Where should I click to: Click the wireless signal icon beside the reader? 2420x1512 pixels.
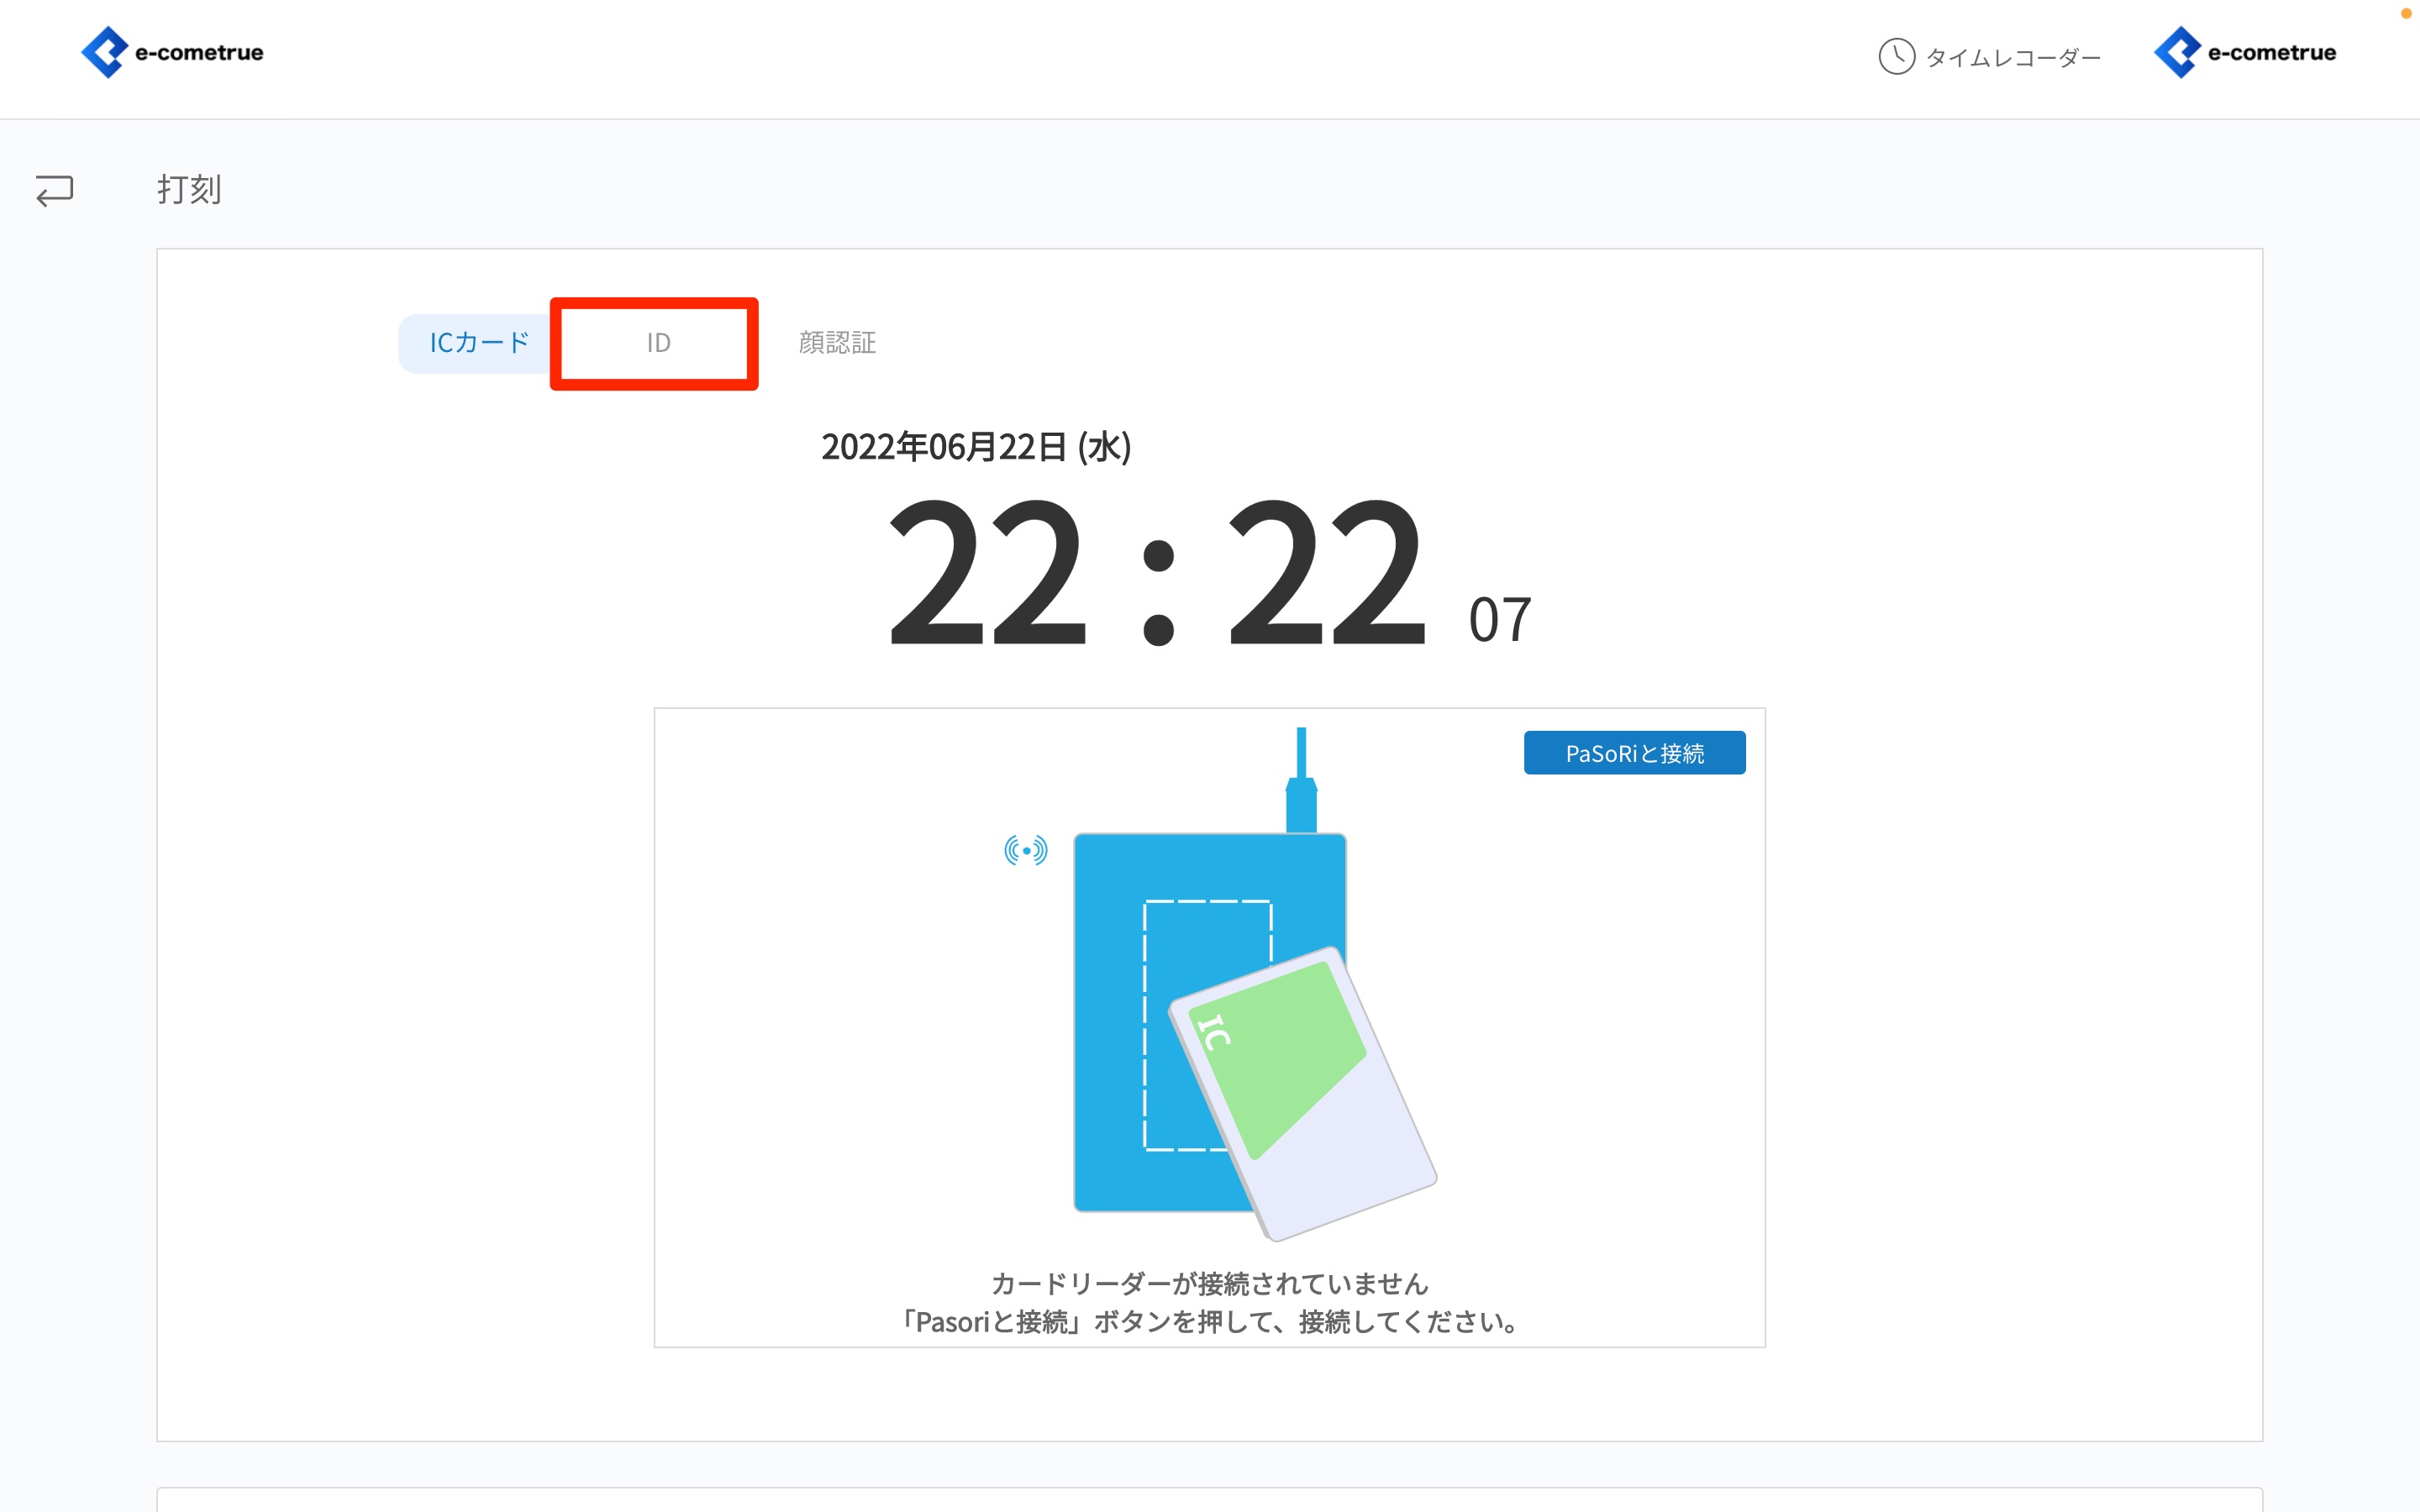point(1025,850)
